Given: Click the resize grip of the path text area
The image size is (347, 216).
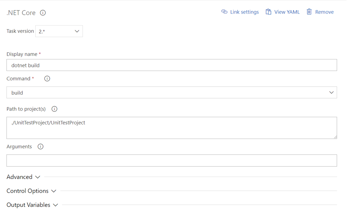Looking at the screenshot, I should [335, 137].
